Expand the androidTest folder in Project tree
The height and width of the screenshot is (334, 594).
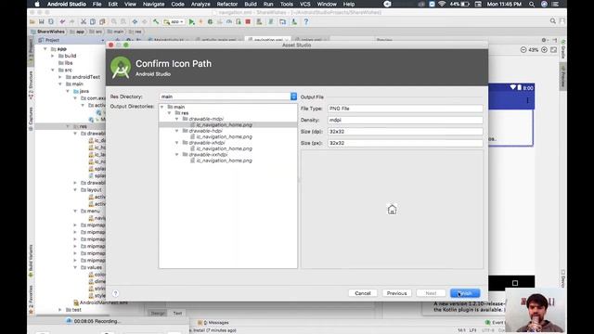pyautogui.click(x=59, y=77)
